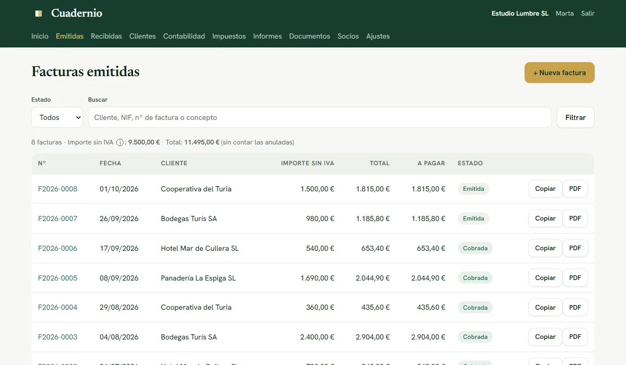Viewport: 626px width, 365px height.
Task: Click the info icon beside Importe sin IVA
Action: pyautogui.click(x=120, y=142)
